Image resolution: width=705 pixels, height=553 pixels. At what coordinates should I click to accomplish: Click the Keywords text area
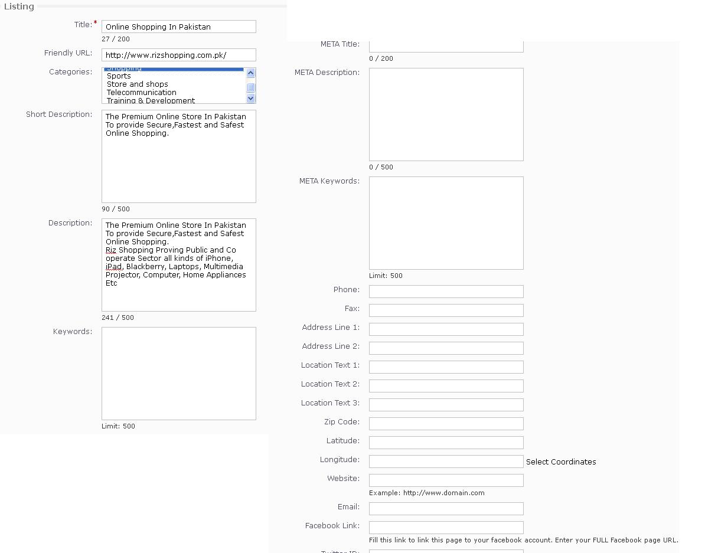(178, 374)
